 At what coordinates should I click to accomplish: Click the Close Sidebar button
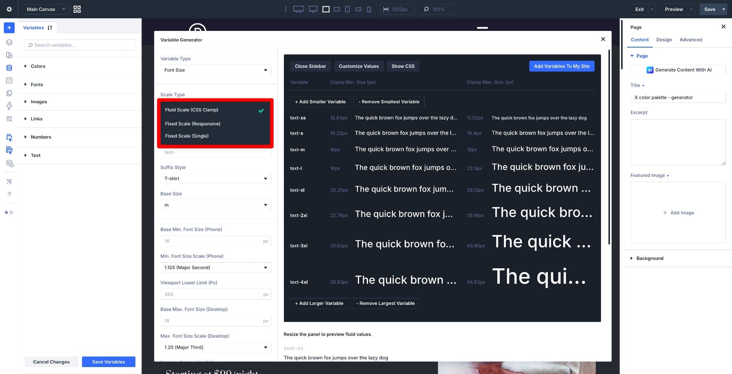310,66
